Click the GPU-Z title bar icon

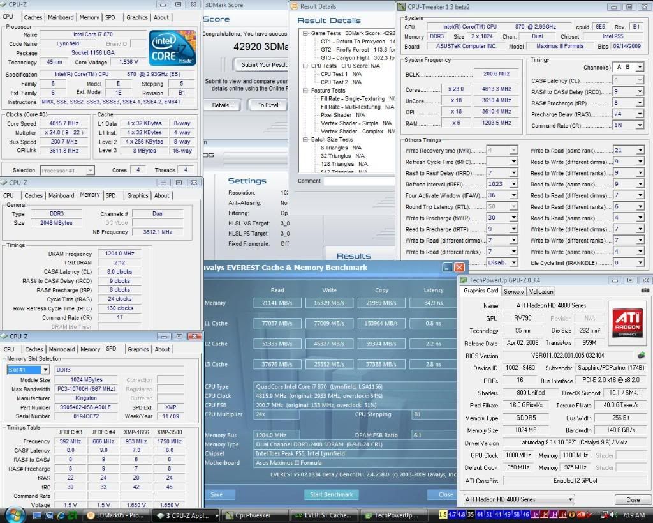click(x=464, y=280)
